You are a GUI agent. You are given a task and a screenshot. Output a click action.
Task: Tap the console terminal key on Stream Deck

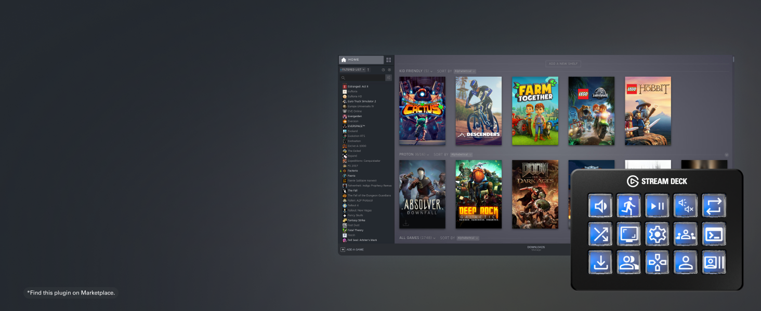pos(714,234)
